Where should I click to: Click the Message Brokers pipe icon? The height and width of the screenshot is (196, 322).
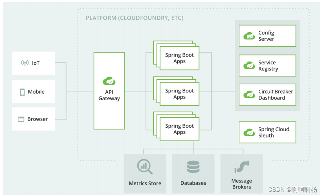click(242, 166)
